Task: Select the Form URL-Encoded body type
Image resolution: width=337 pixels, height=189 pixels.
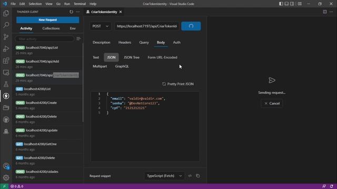Action: coord(163,57)
